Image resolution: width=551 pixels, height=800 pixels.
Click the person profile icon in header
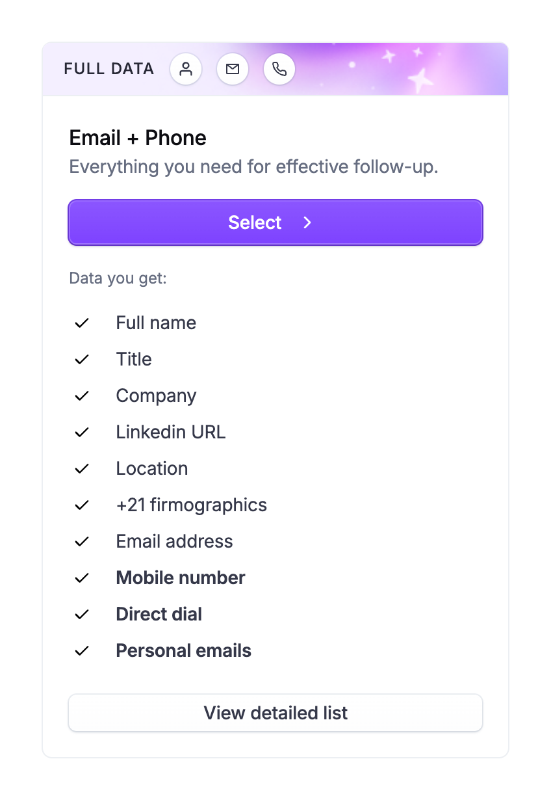coord(186,69)
